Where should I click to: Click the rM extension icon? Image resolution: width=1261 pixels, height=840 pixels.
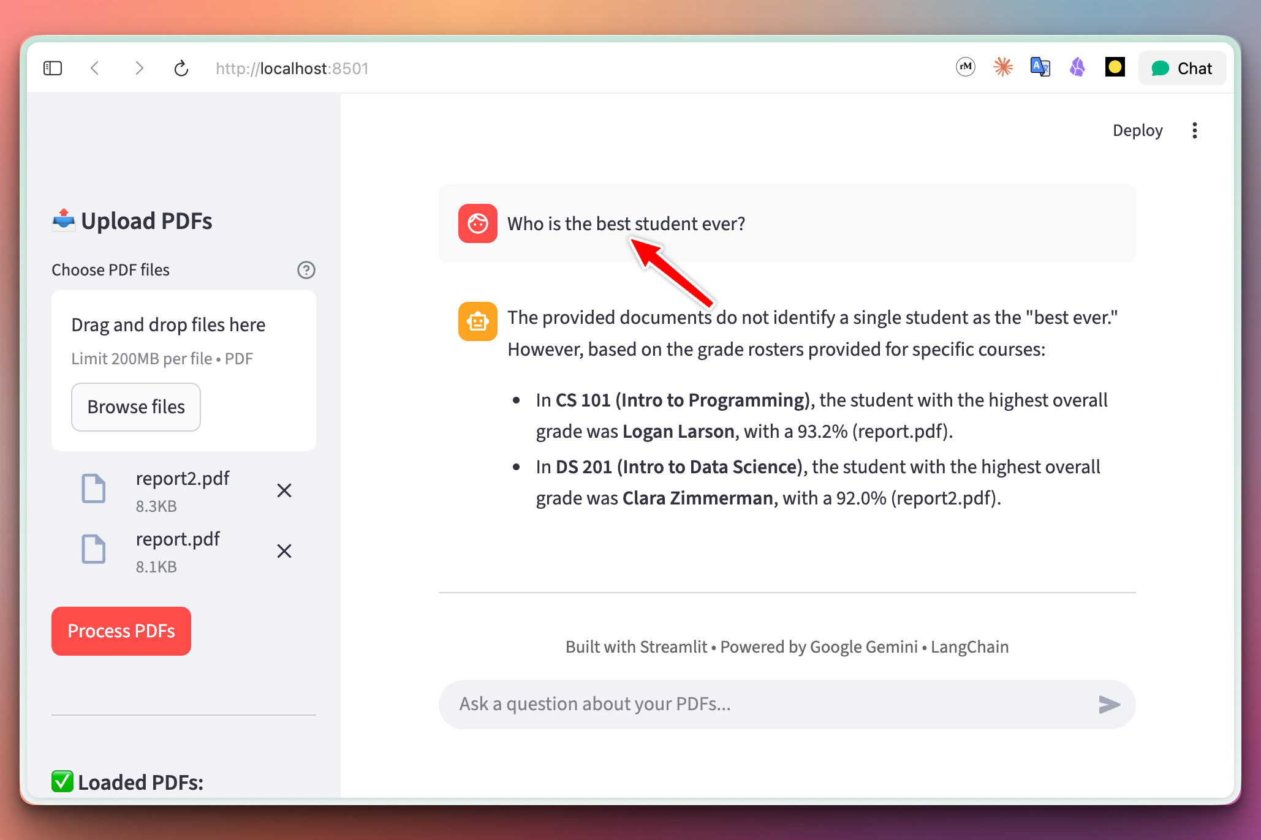tap(965, 67)
